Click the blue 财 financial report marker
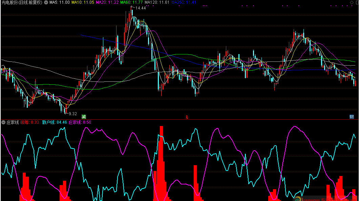359x201 pixels. [x=352, y=117]
